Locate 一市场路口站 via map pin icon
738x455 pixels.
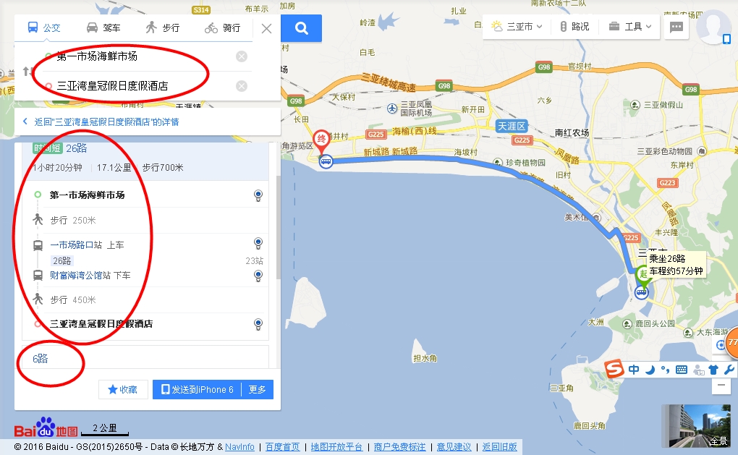coord(258,243)
